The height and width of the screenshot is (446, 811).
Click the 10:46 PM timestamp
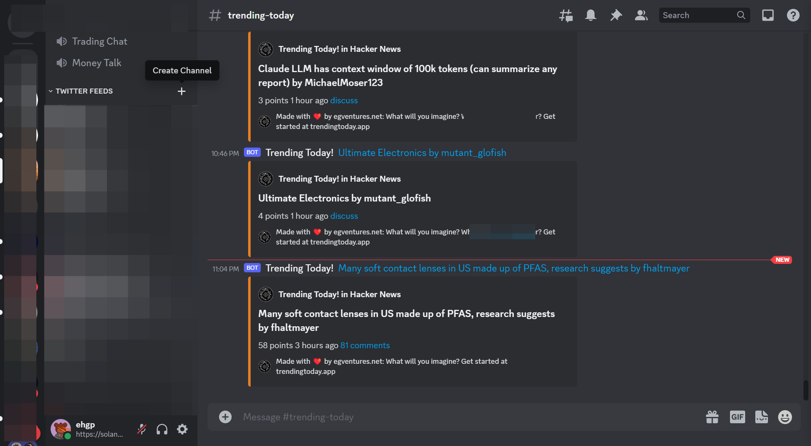pyautogui.click(x=225, y=153)
